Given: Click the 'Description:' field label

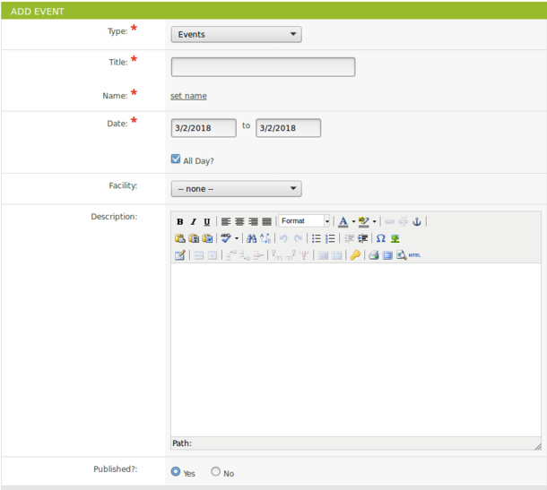Looking at the screenshot, I should 114,217.
